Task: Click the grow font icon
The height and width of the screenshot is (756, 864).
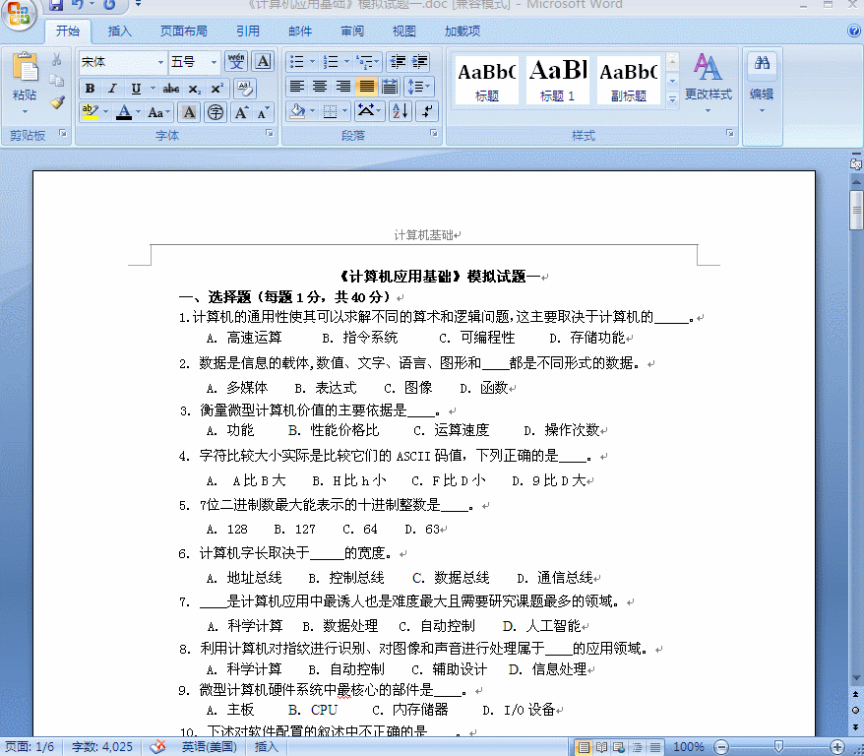Action: (241, 112)
